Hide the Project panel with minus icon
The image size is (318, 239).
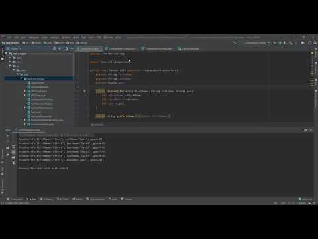pos(72,48)
